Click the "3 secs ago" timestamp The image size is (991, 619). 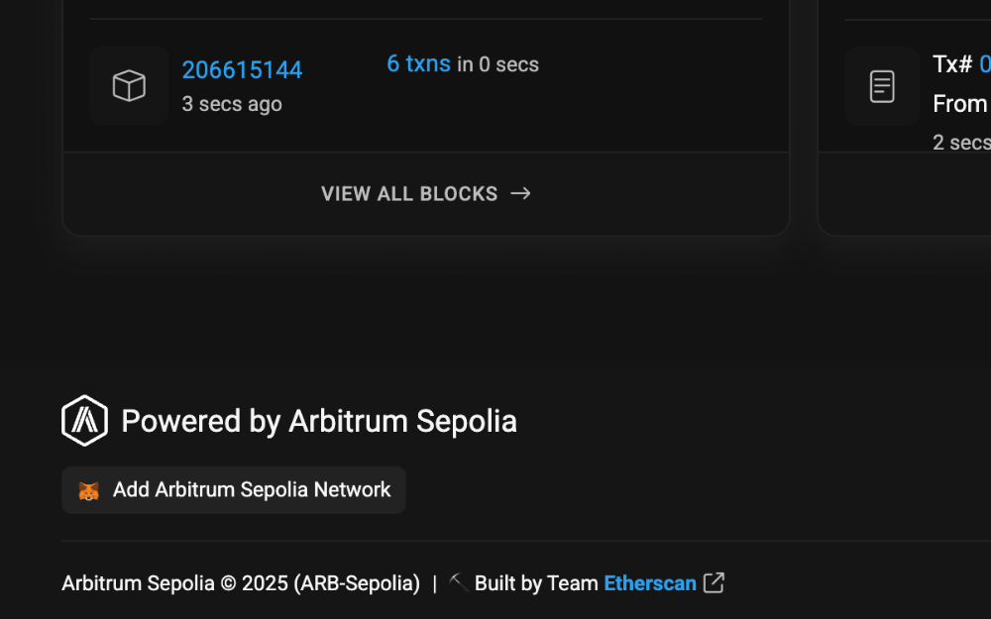tap(232, 104)
